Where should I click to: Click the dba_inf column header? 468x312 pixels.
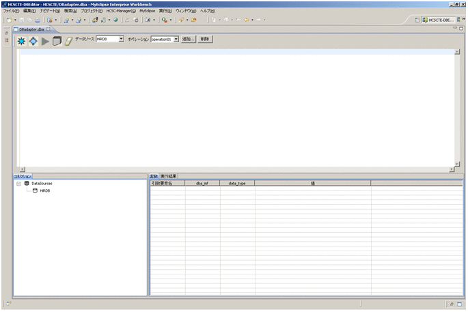[x=202, y=183]
